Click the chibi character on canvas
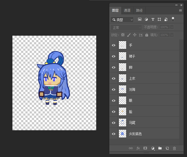The height and width of the screenshot is (157, 187). 53,78
